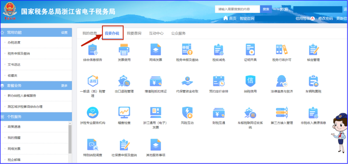The height and width of the screenshot is (164, 348).
Task: Open the 税务申报及缴纳 icon in the grid
Action: (187, 50)
